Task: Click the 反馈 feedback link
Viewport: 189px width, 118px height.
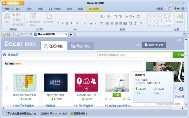Action: [179, 40]
